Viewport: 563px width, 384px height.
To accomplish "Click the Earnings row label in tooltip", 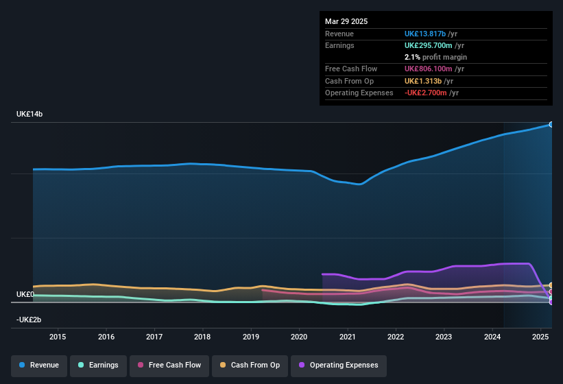I will [x=339, y=45].
